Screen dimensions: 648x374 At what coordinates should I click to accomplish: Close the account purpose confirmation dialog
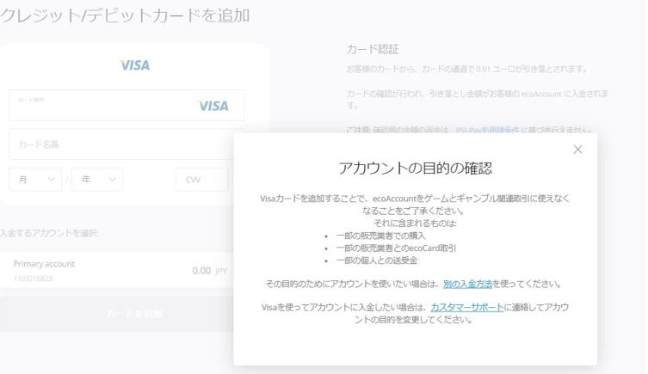pyautogui.click(x=577, y=150)
